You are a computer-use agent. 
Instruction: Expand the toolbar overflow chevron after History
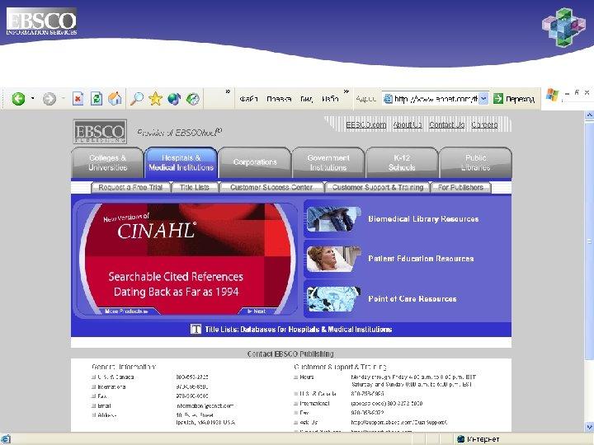point(228,91)
